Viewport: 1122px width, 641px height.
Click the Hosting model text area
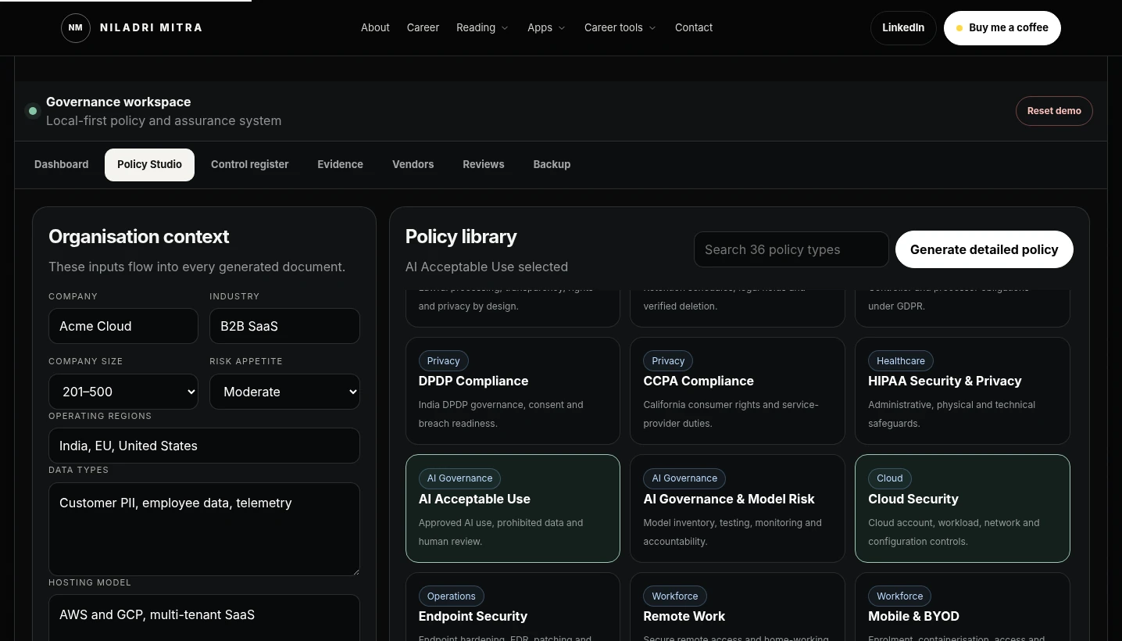(x=204, y=618)
